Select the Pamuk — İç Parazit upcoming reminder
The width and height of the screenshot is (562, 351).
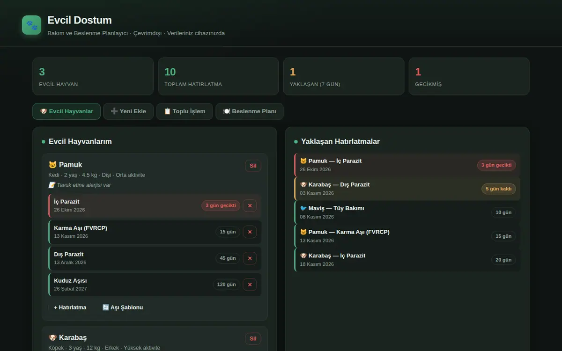(x=407, y=165)
